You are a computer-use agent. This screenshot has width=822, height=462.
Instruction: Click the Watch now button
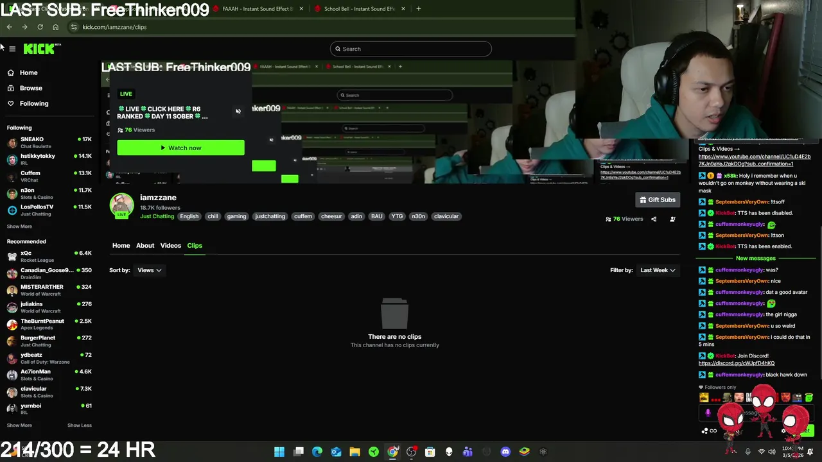[x=180, y=148]
